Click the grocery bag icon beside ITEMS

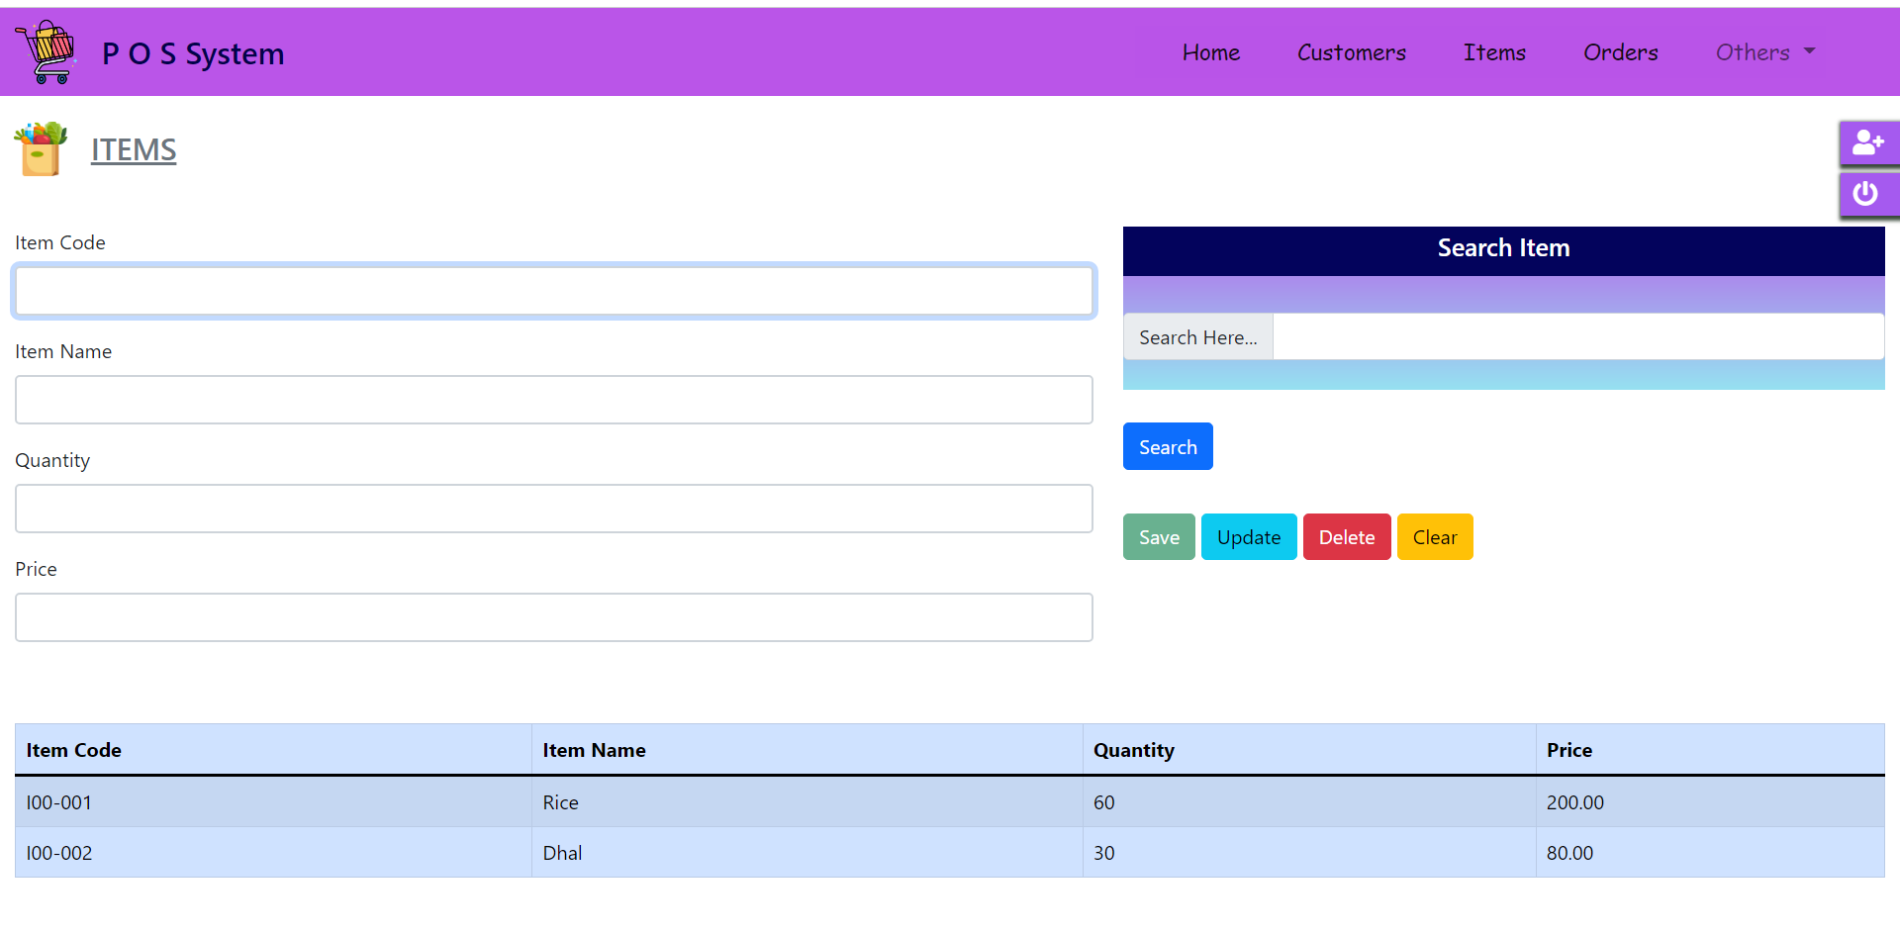[x=40, y=148]
